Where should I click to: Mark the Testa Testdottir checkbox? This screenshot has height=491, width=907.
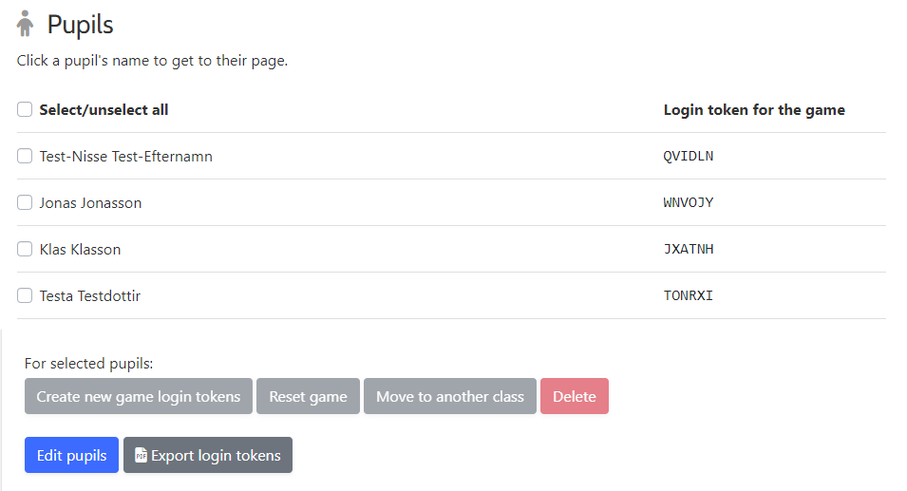(x=25, y=295)
